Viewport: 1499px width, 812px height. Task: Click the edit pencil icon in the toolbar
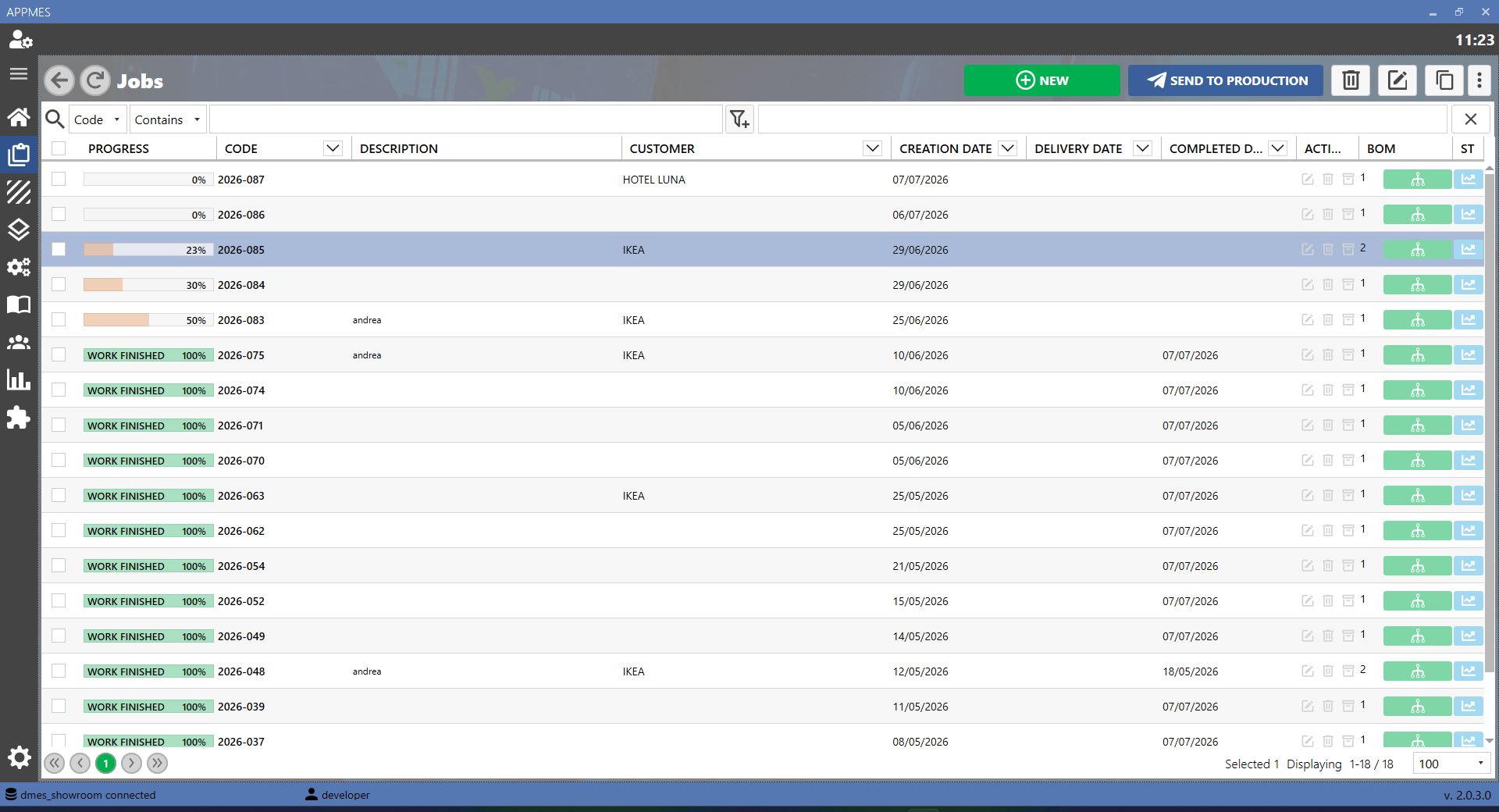[x=1398, y=80]
